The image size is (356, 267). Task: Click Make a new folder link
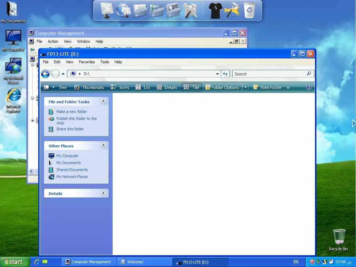tap(72, 112)
